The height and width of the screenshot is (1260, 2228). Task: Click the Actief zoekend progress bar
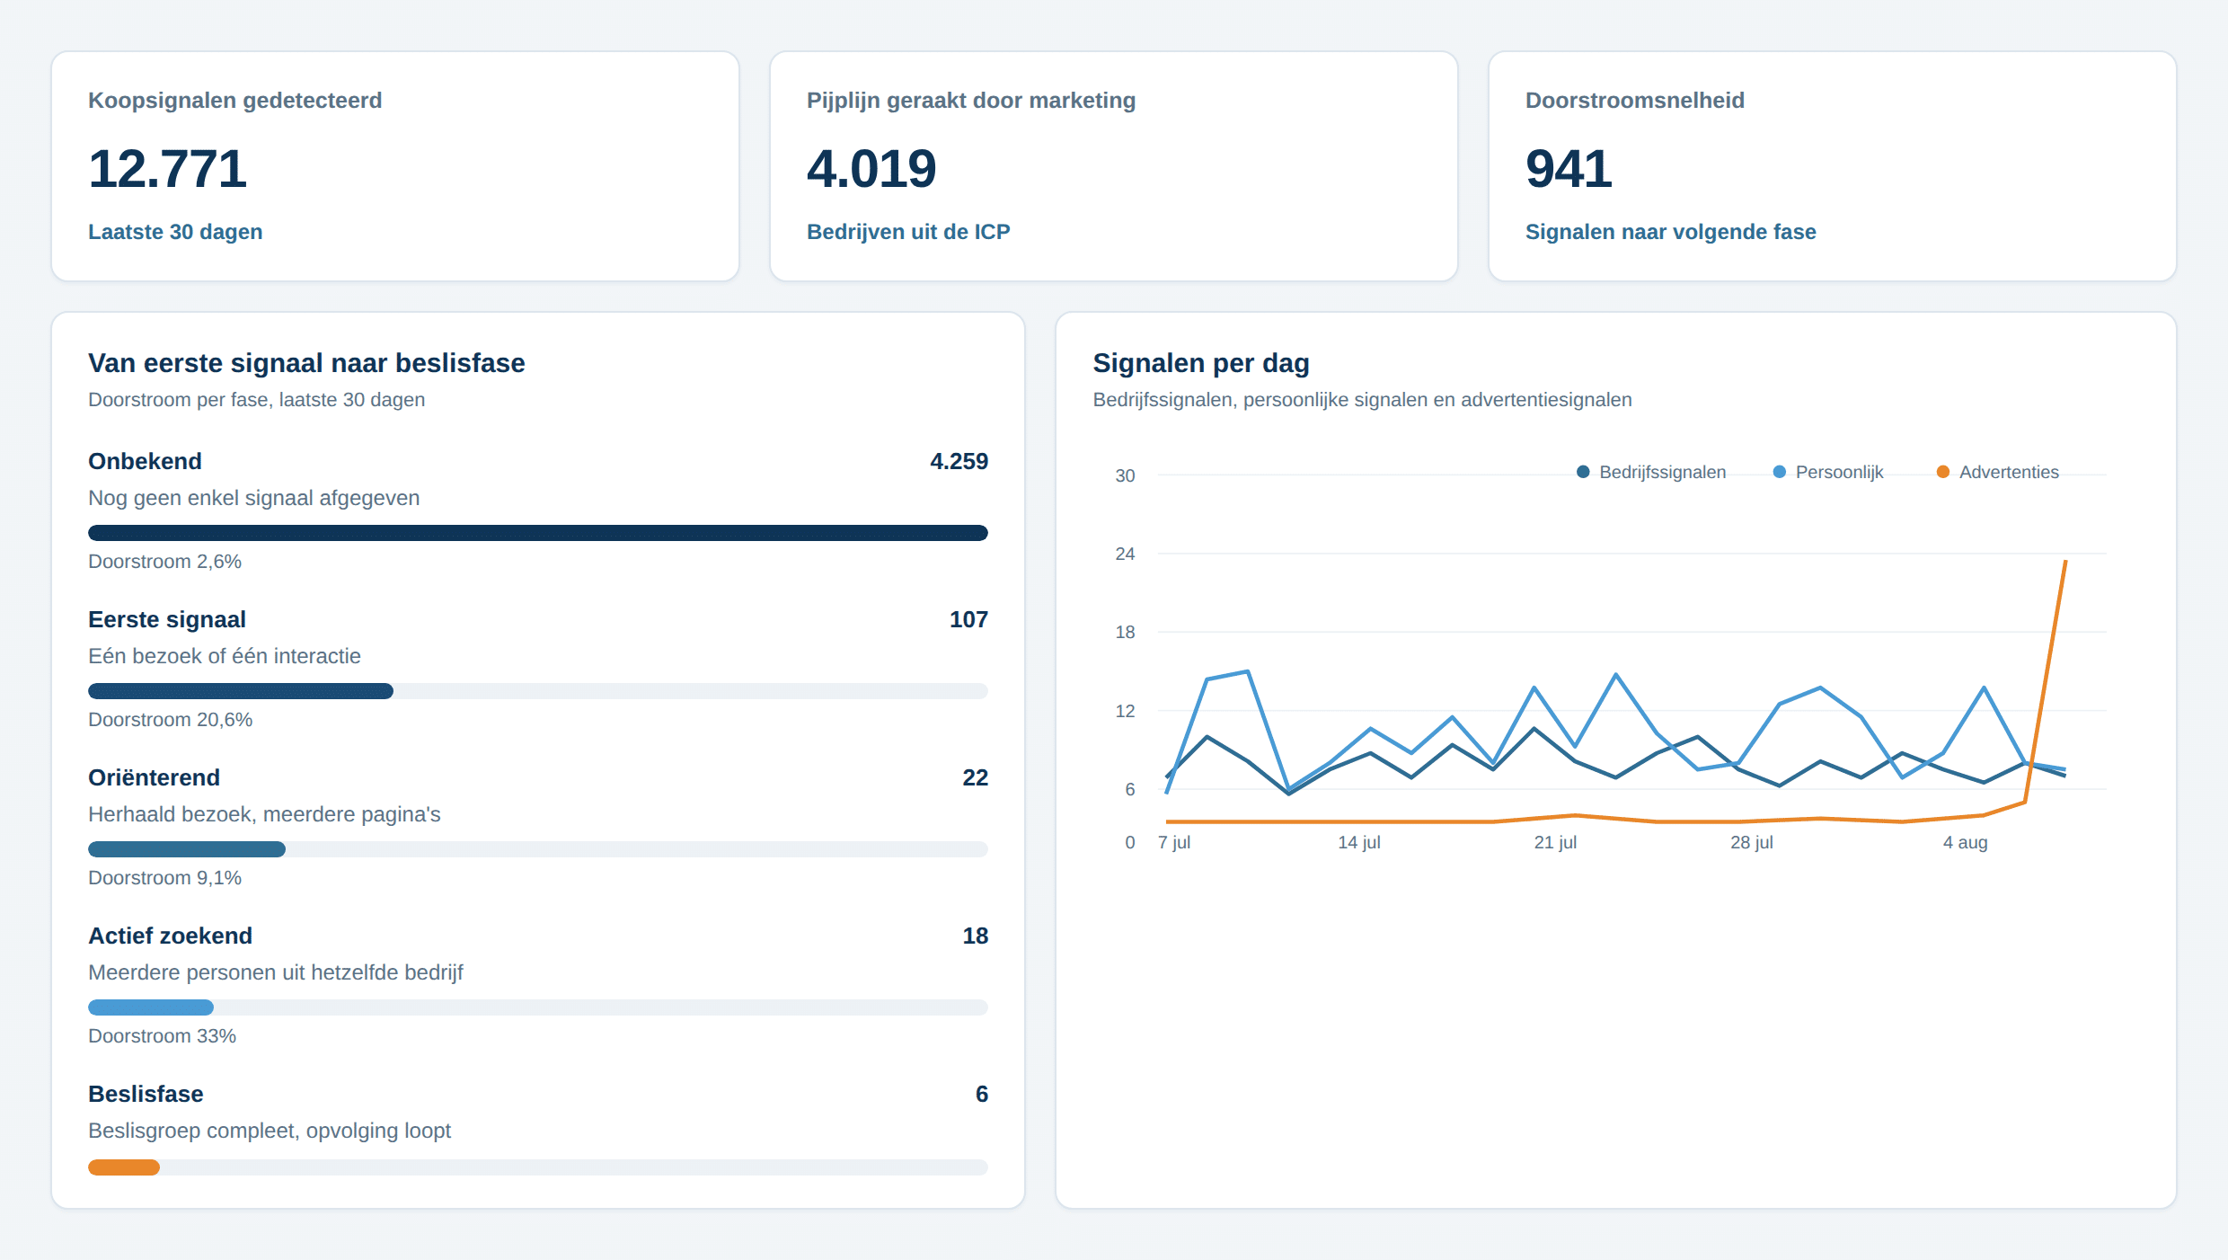[x=538, y=1007]
